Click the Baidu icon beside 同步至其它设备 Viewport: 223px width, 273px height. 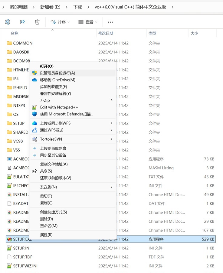click(x=35, y=155)
